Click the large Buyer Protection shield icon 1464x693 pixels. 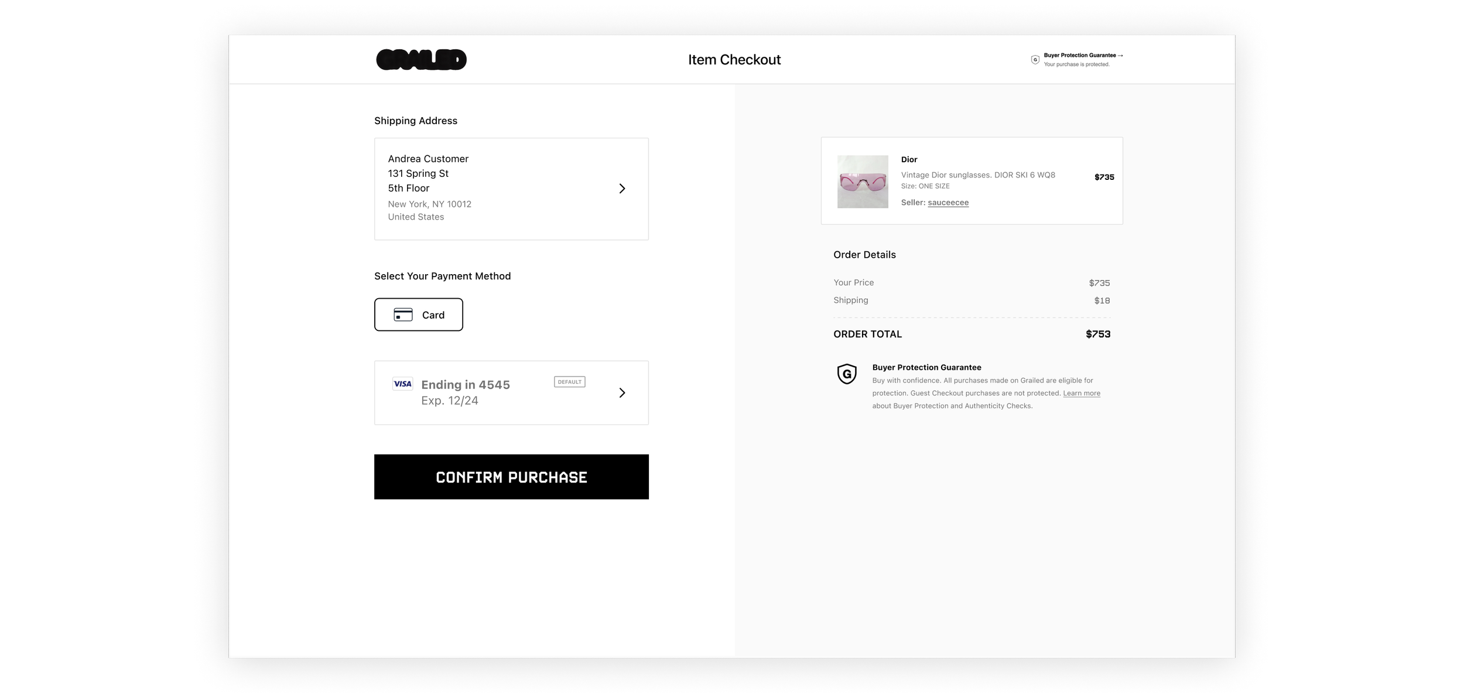pyautogui.click(x=847, y=374)
